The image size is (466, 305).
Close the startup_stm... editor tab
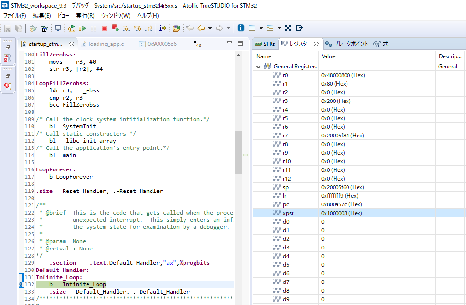point(71,44)
